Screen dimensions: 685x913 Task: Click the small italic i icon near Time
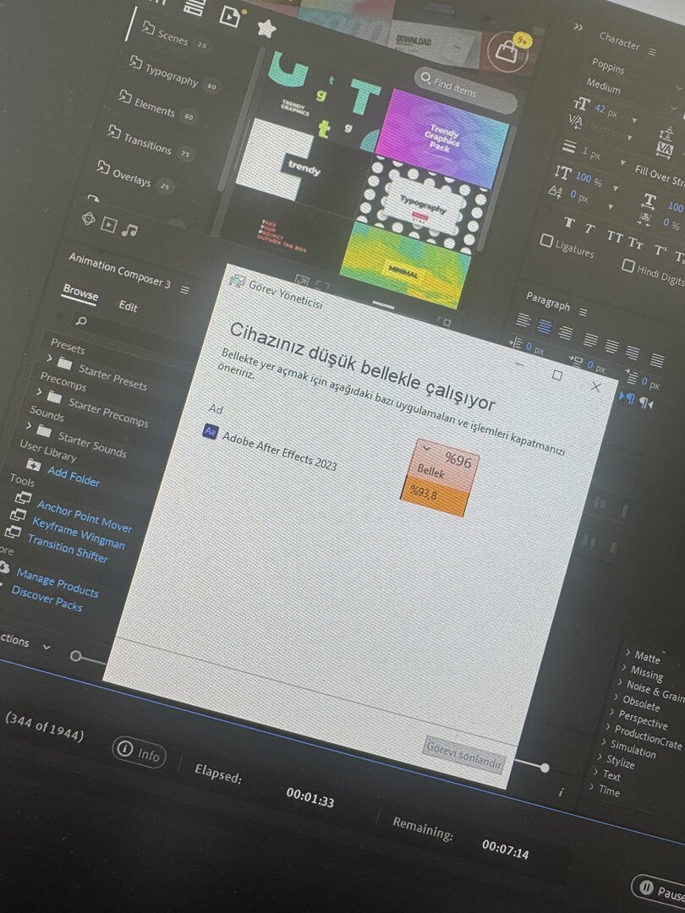click(x=561, y=792)
